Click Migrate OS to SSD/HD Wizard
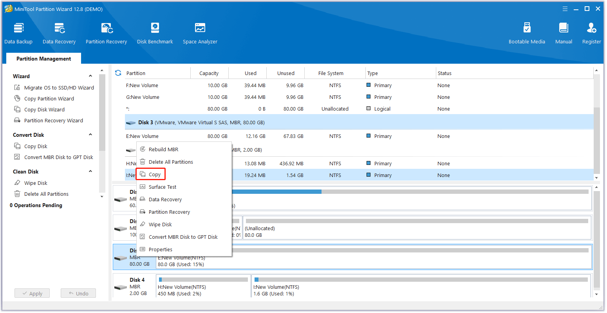 (x=59, y=88)
